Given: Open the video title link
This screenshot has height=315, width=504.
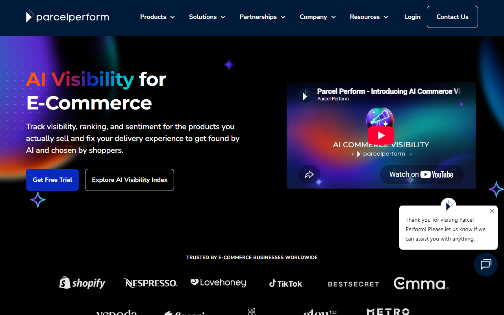Looking at the screenshot, I should 389,91.
